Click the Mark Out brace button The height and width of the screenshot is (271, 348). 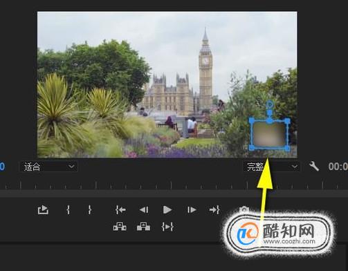(x=90, y=210)
